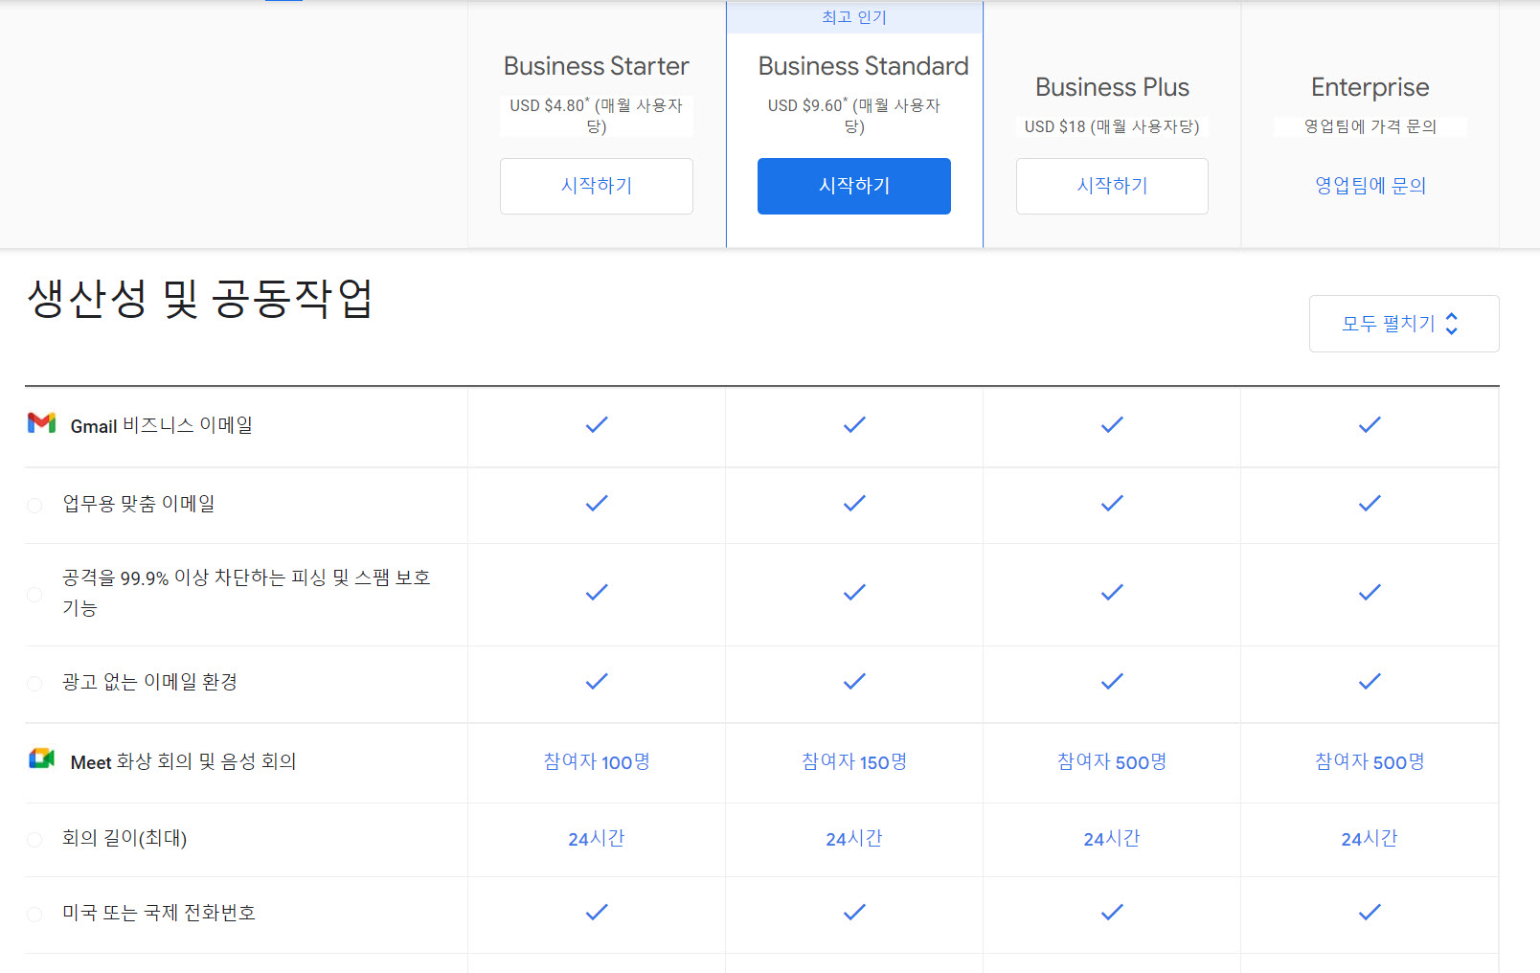
Task: Click 참여자 500명 under Enterprise
Action: tap(1370, 761)
